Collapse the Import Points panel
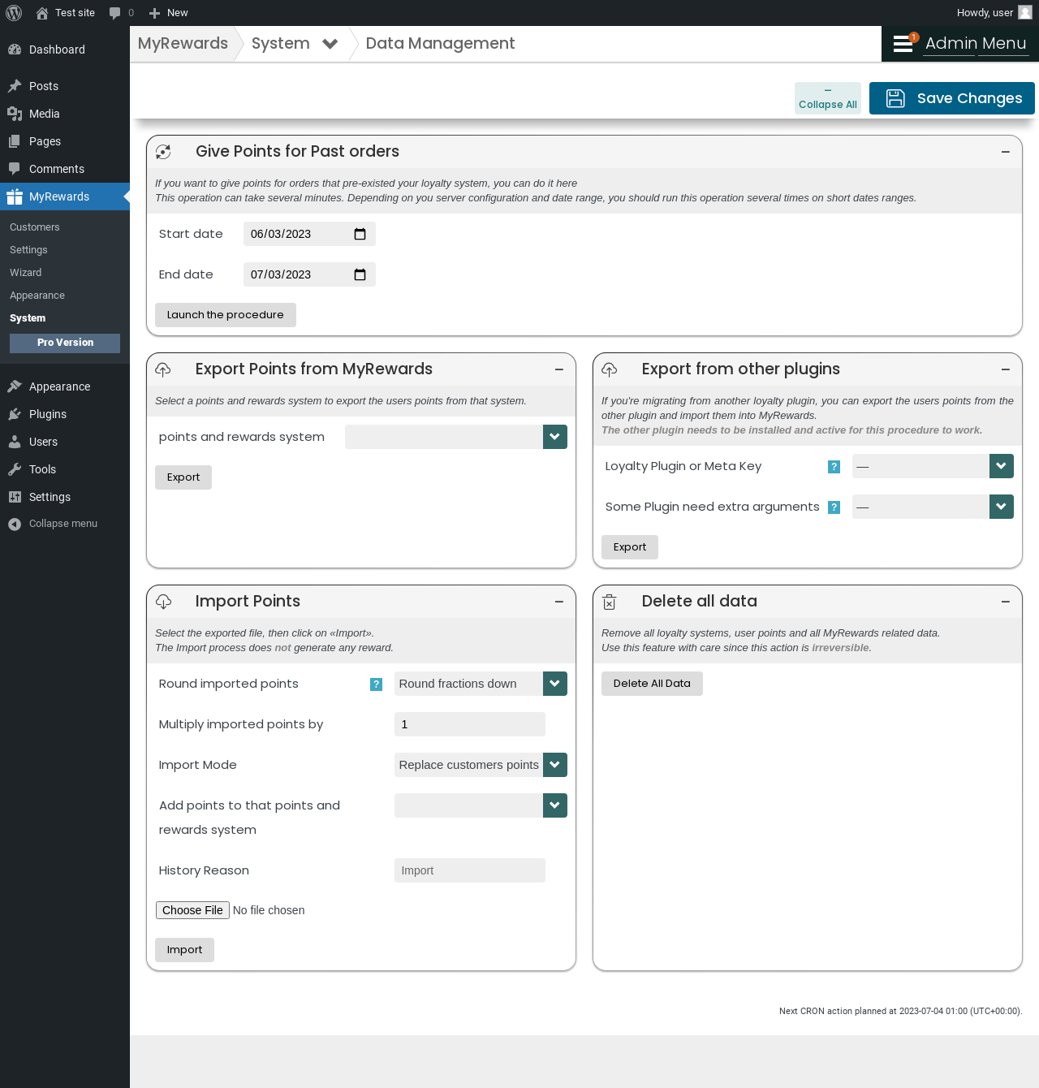The width and height of the screenshot is (1039, 1088). [559, 602]
